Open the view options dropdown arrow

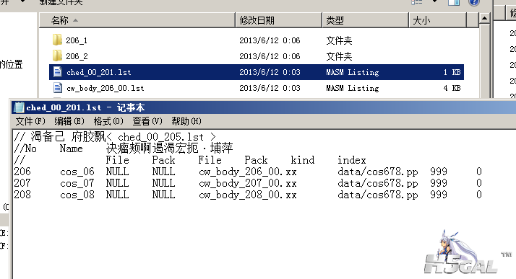[x=434, y=1]
